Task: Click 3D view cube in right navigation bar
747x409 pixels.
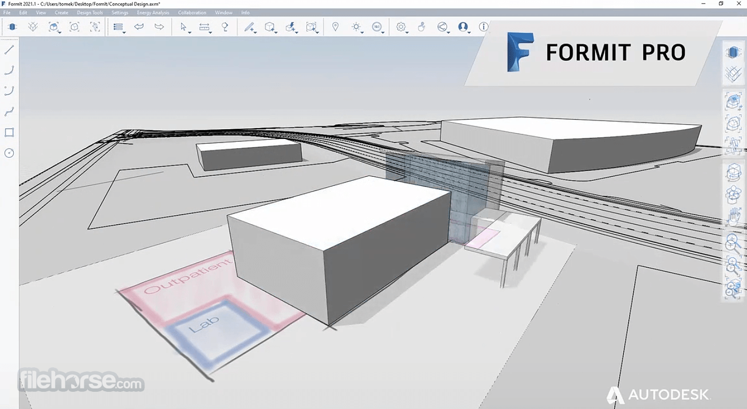Action: click(733, 53)
